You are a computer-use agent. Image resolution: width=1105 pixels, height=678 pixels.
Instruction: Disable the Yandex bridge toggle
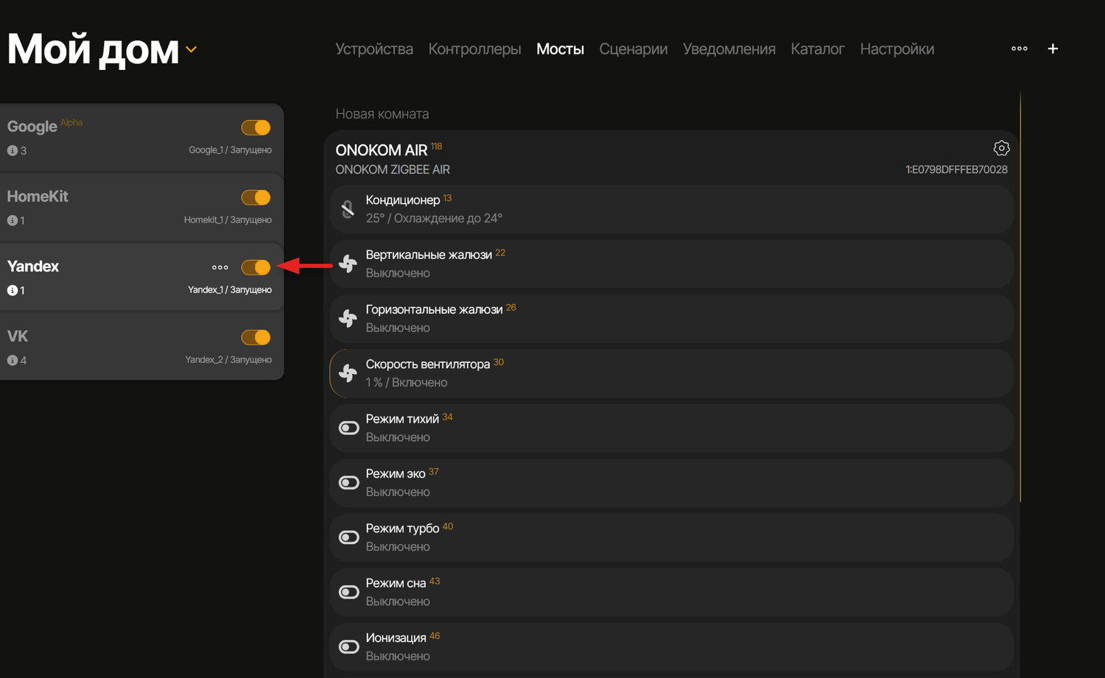[x=256, y=267]
